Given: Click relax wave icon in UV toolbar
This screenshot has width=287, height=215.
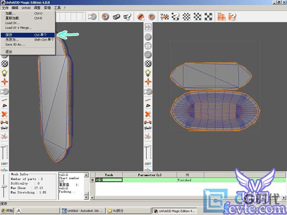Looking at the screenshot, I should pyautogui.click(x=148, y=128).
